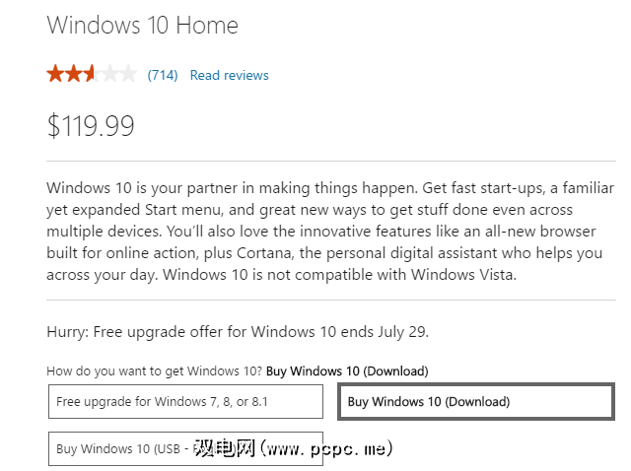Click the Windows 10 Home product title
The height and width of the screenshot is (471, 631).
(x=143, y=25)
